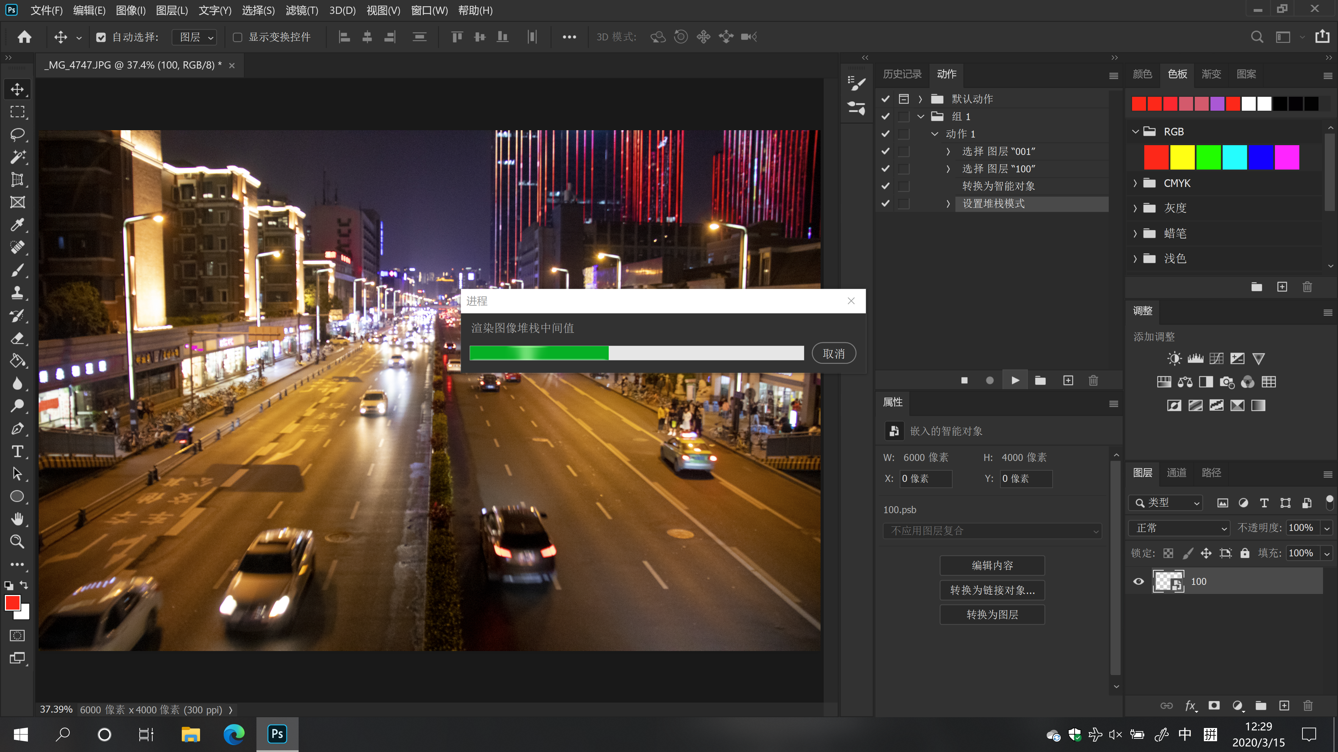Open the Filter menu
Screen dimensions: 1338x752
(x=301, y=10)
